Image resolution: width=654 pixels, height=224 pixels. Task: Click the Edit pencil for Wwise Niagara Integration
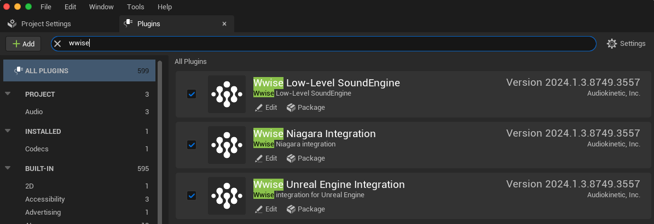click(x=259, y=158)
